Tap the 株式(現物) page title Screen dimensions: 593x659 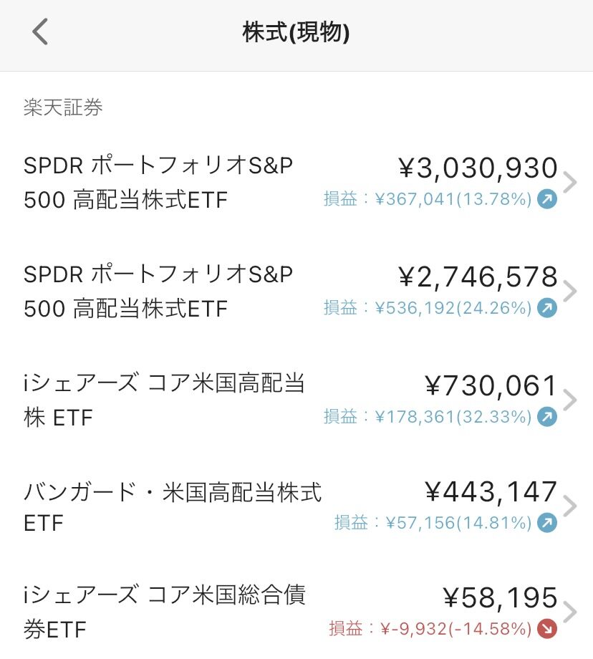coord(296,32)
